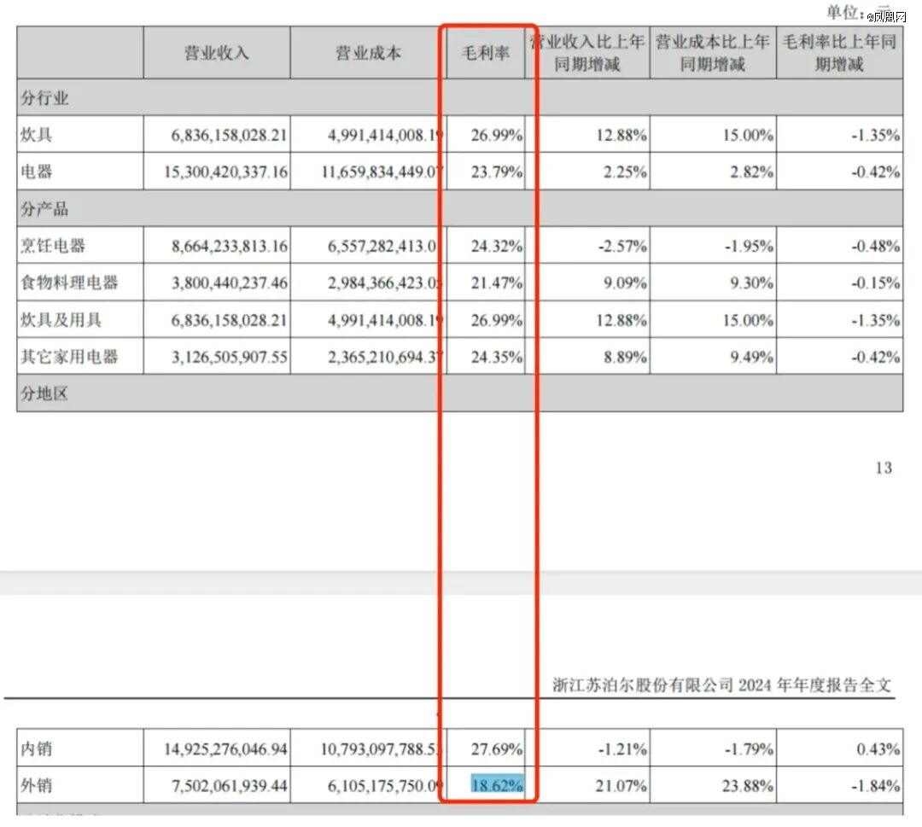Click the page number 13
Image resolution: width=922 pixels, height=827 pixels.
point(884,469)
